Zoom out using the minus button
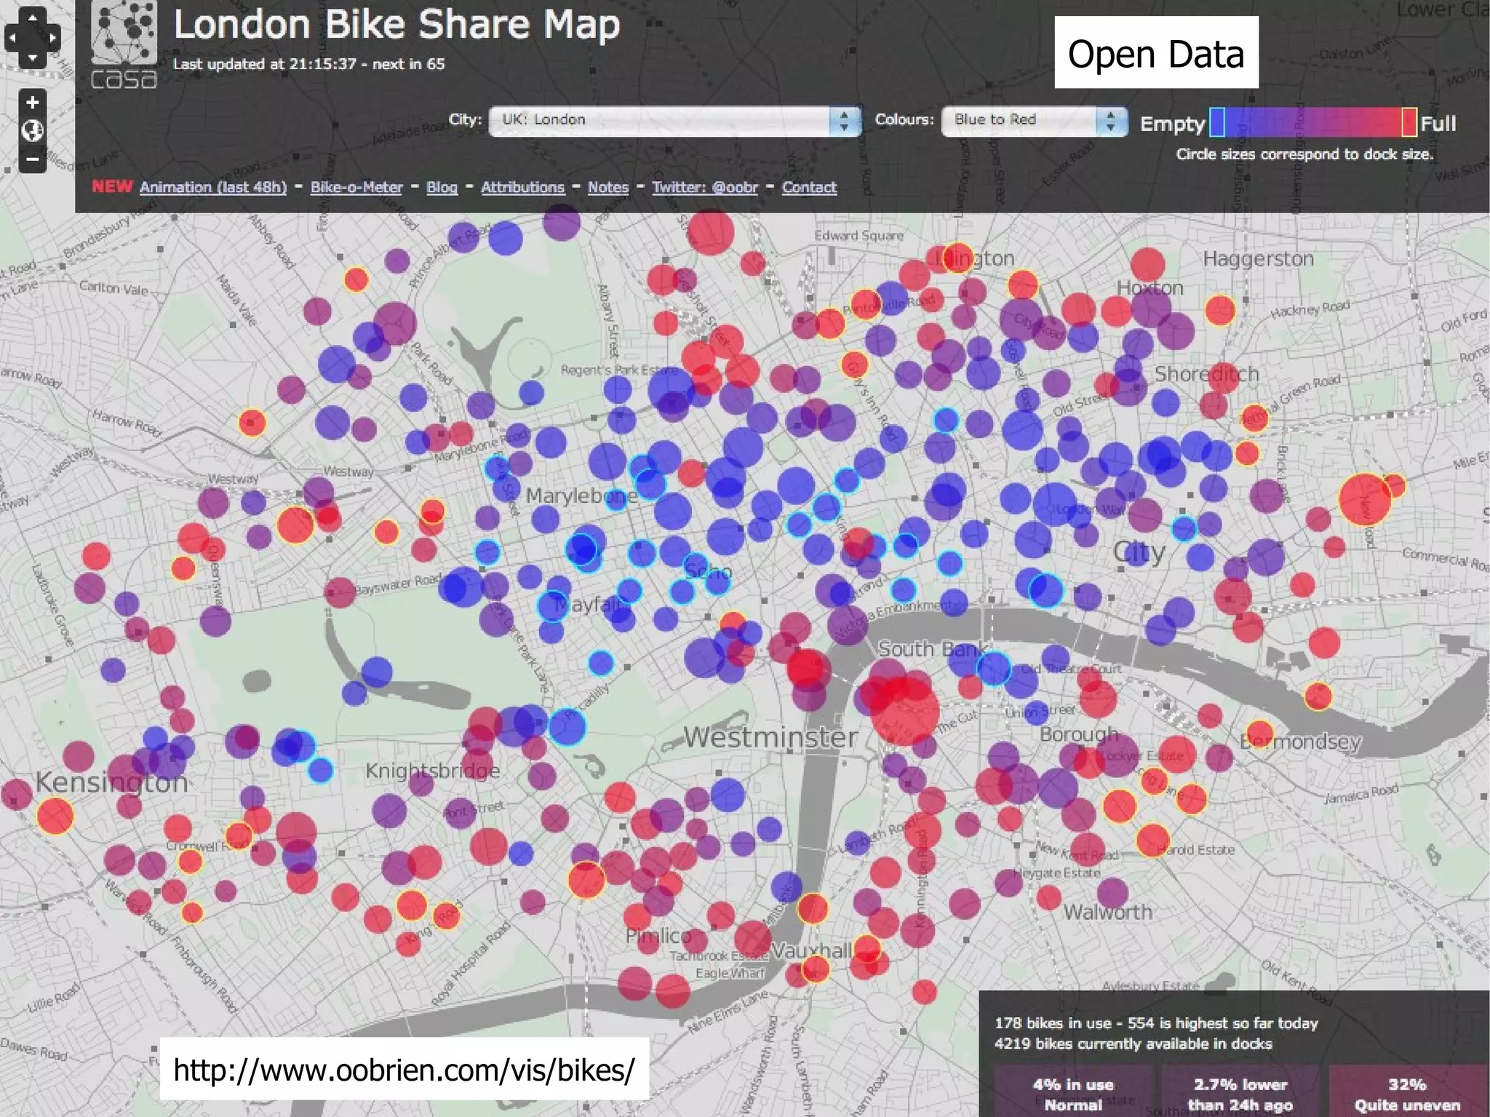 32,158
